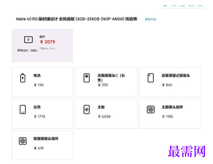Click the motherboard icon in the 主板 card
Viewport: 213px width, 164px height.
[x=87, y=110]
